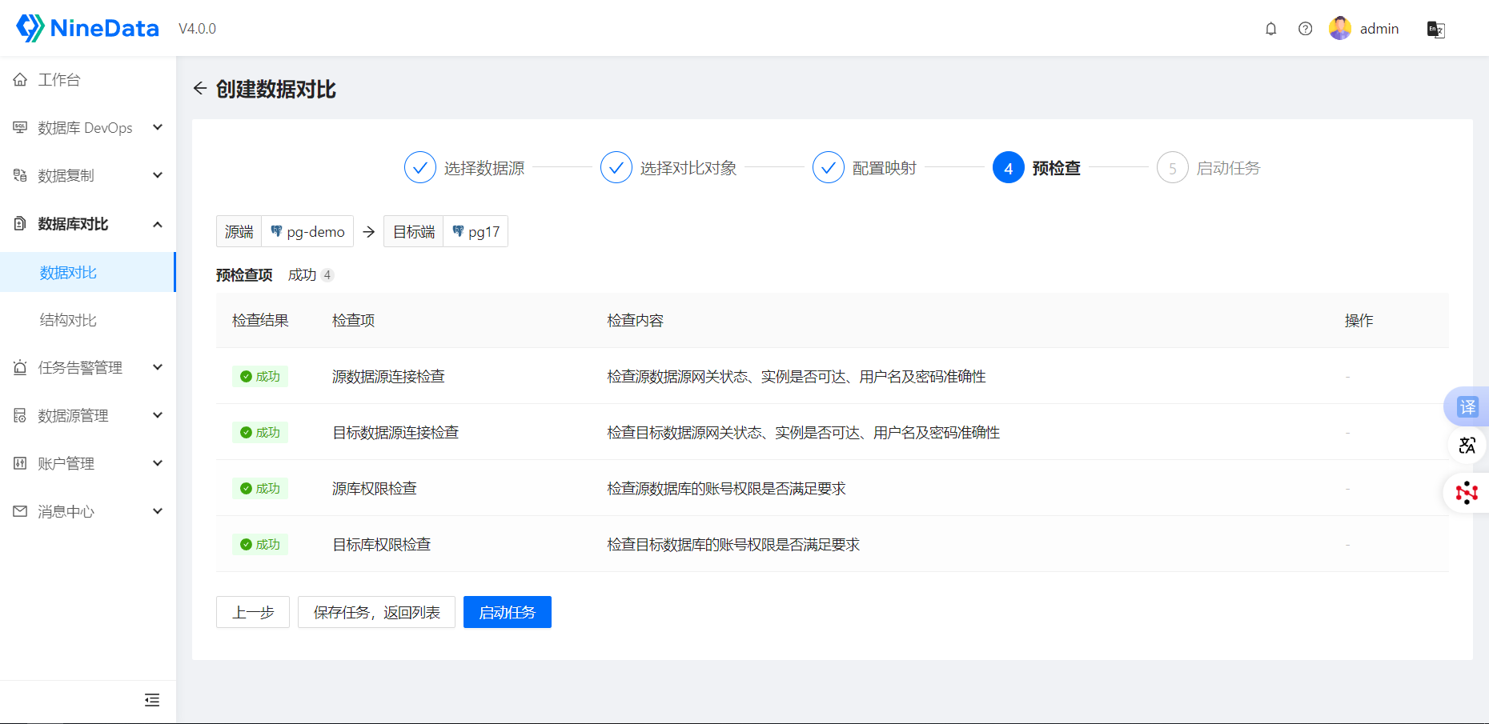Click the floating red network icon

click(1467, 493)
